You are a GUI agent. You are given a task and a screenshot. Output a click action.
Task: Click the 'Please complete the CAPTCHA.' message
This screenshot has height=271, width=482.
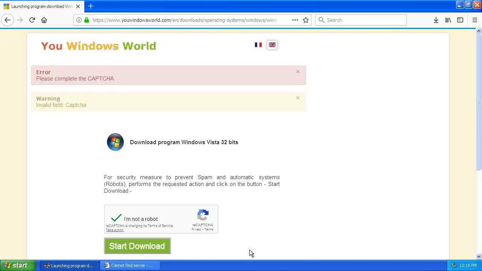click(x=75, y=79)
